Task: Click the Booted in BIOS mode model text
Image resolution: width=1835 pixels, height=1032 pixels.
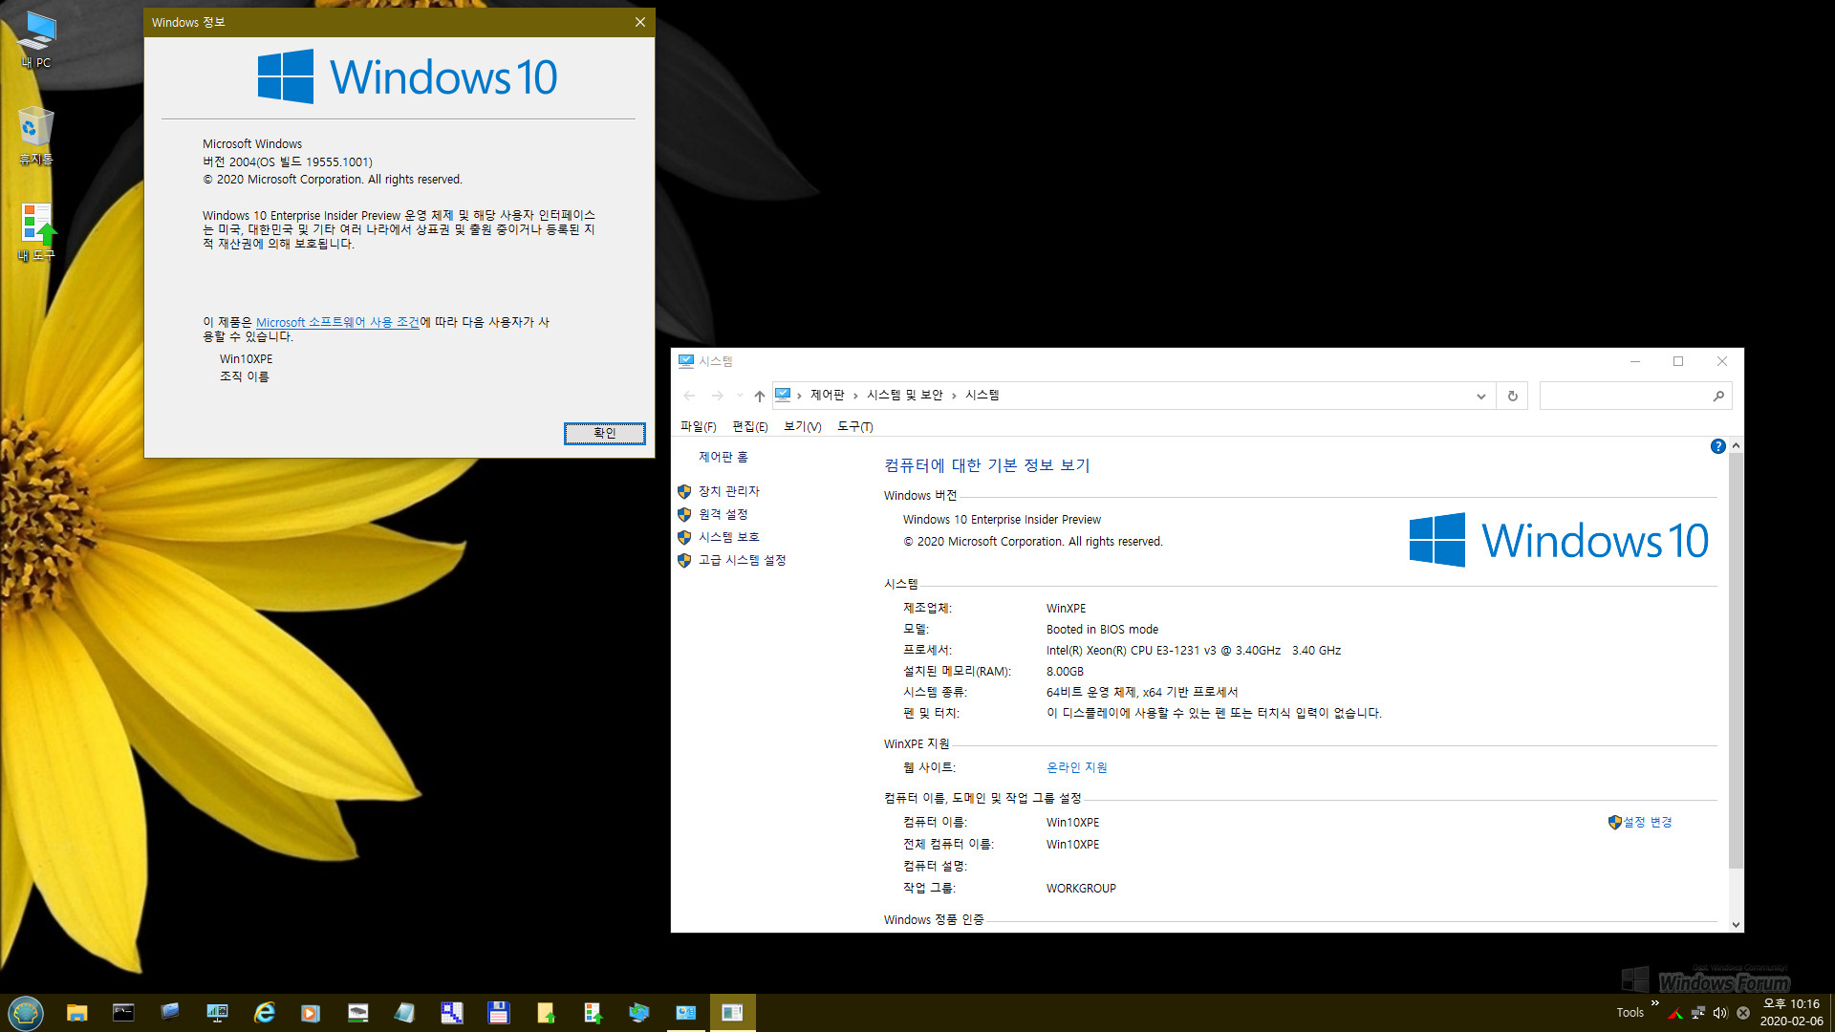Action: point(1102,630)
